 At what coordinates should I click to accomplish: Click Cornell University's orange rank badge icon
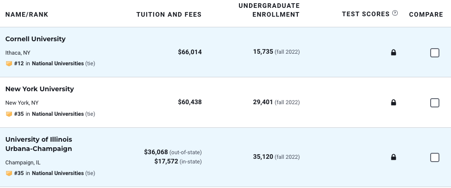pos(9,63)
